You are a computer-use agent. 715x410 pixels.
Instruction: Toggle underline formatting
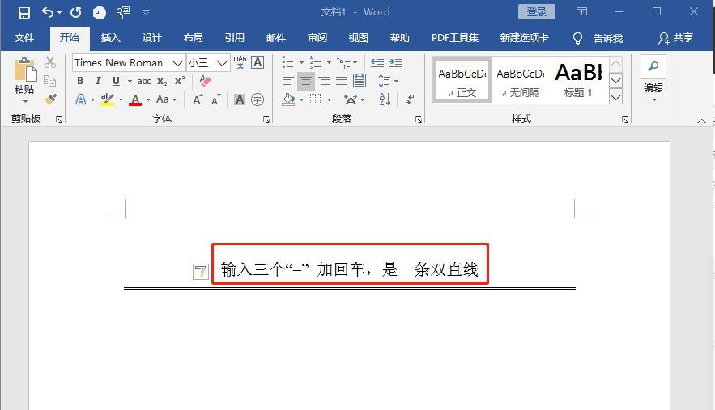[x=116, y=81]
